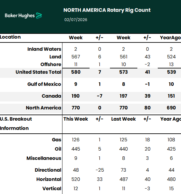181x194 pixels.
Task: Click the Oil year-ago value 425
Action: (171, 149)
